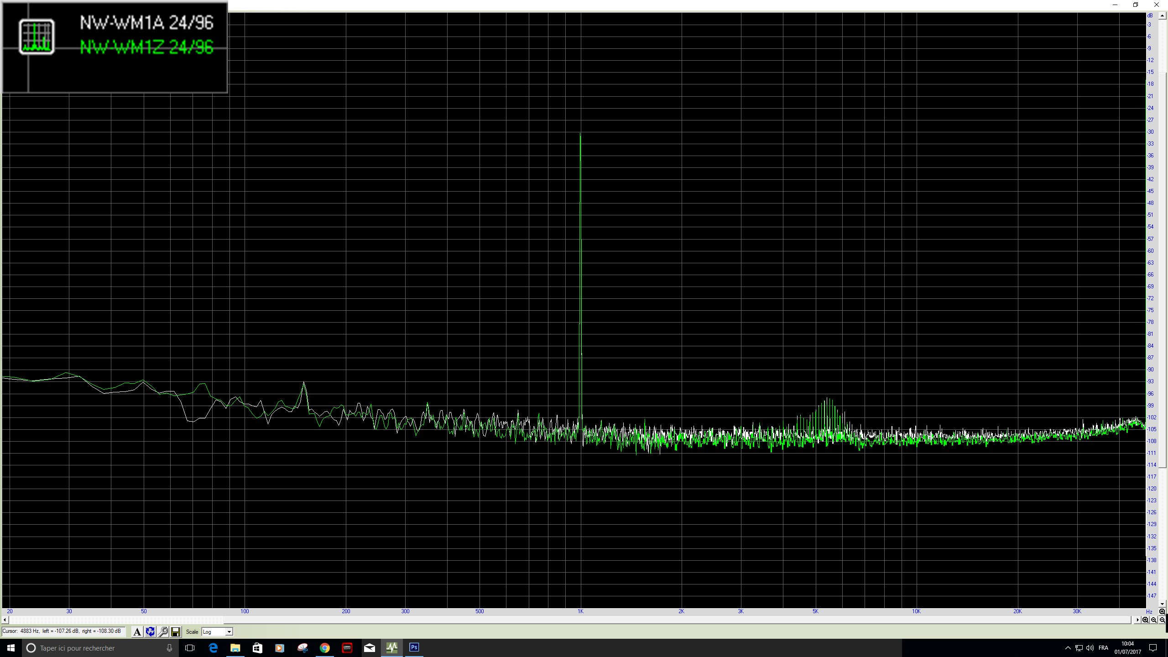Click the Cursor frequency readout field
This screenshot has width=1168, height=657.
[x=63, y=631]
